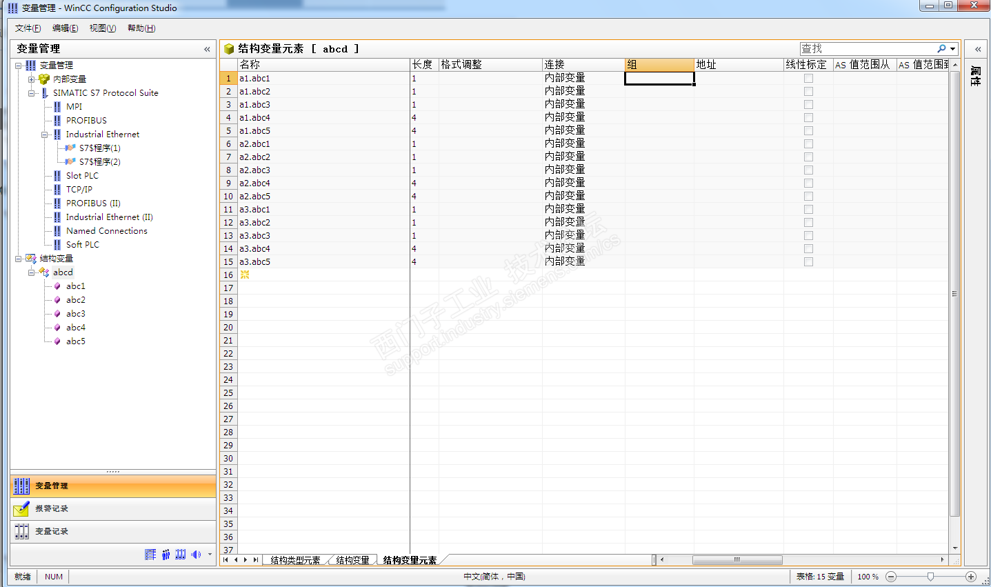This screenshot has height=587, width=991.
Task: Open the navigation bar options dropdown arrow
Action: [x=210, y=555]
